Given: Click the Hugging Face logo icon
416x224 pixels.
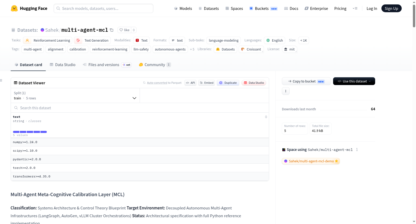Looking at the screenshot, I should (x=14, y=8).
